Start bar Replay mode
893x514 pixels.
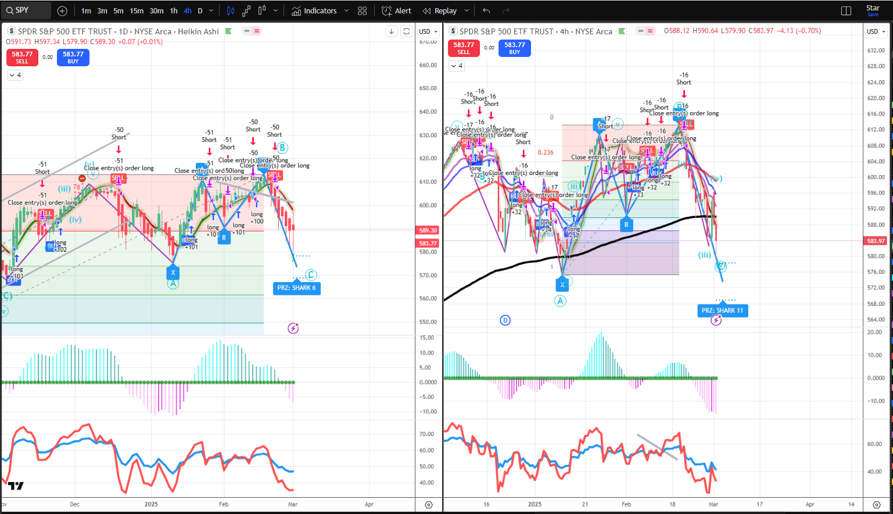click(x=440, y=10)
